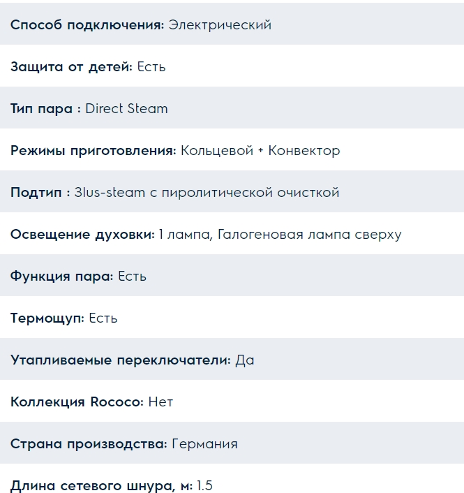Click the 'Коллекция Rococo' label

[x=77, y=402]
